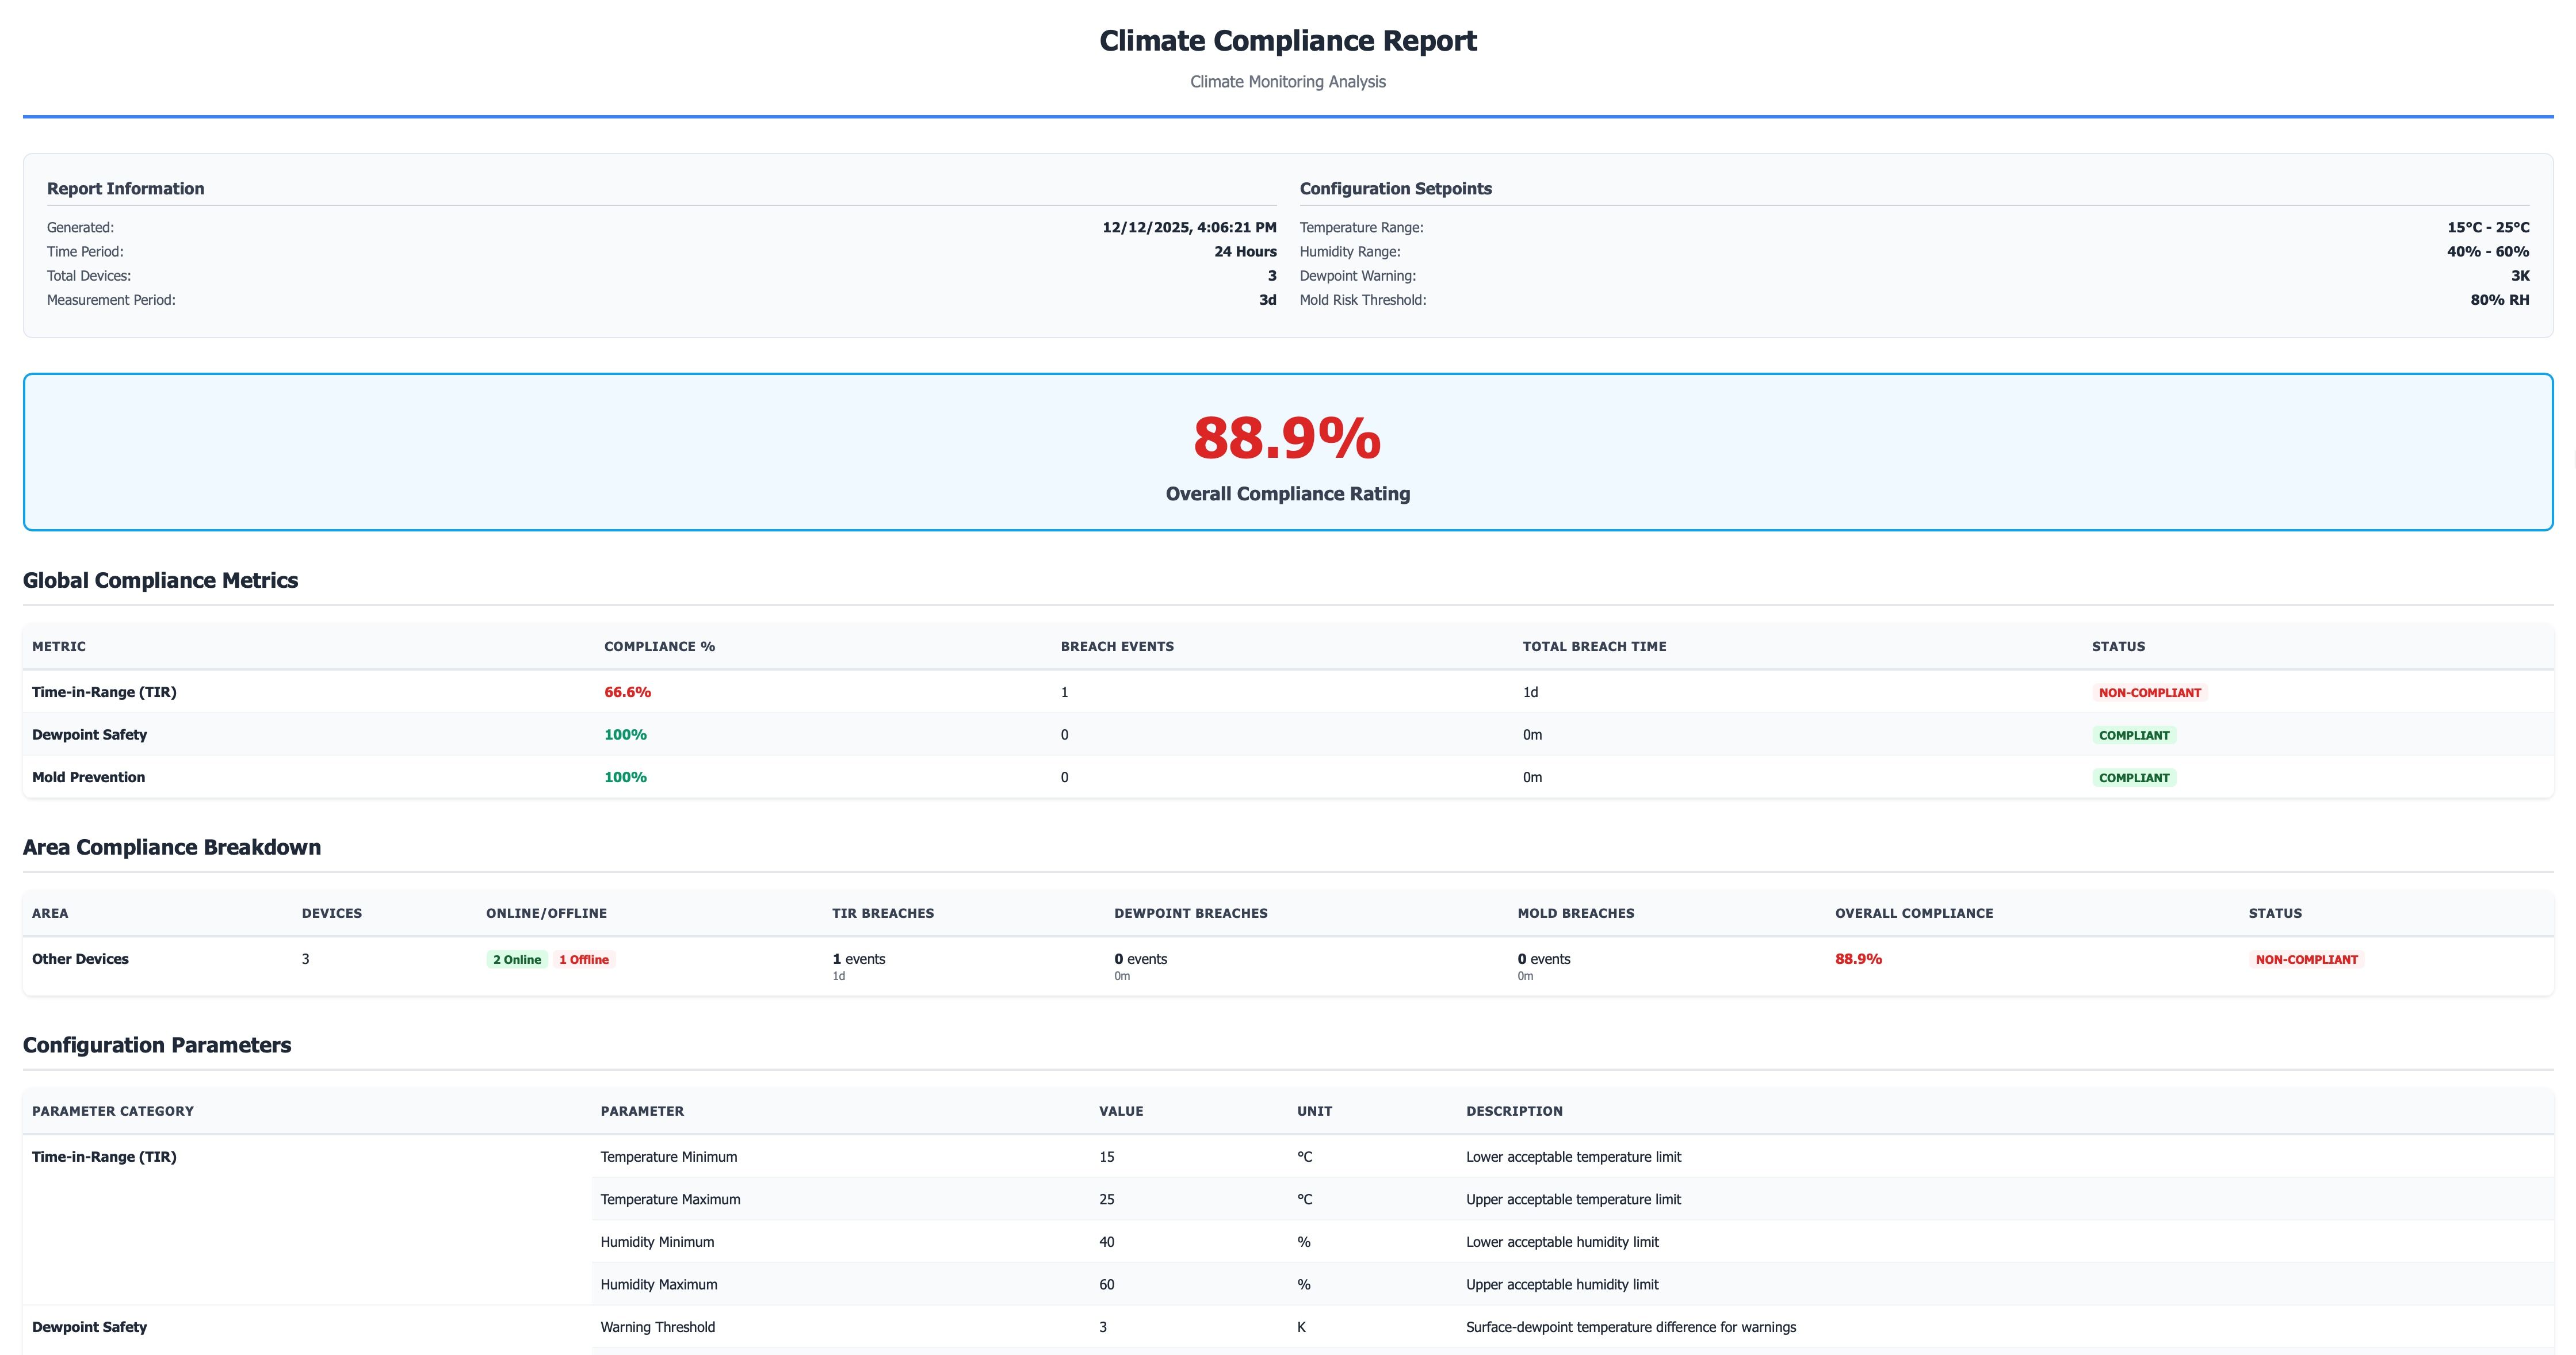Click NON-COMPLIANT badge in Time-in-Range row

click(2149, 693)
